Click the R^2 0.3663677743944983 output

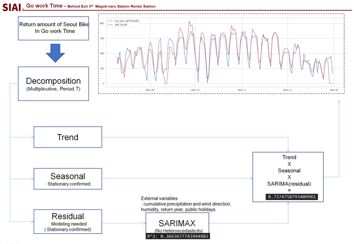click(x=177, y=236)
